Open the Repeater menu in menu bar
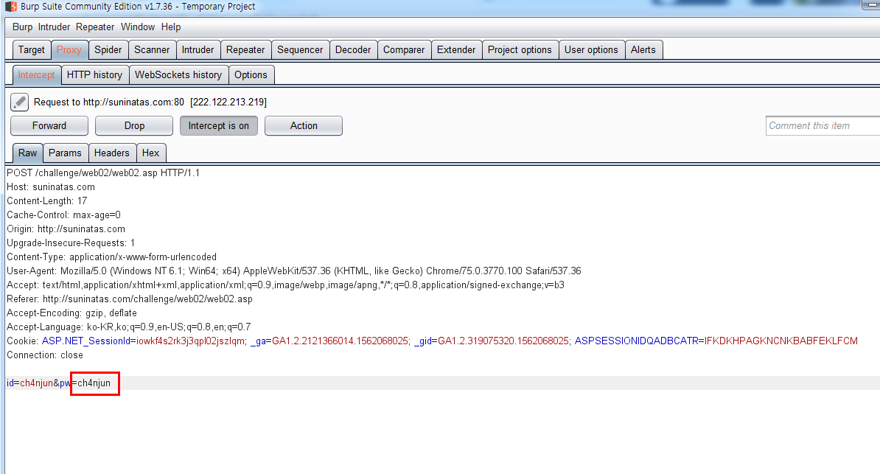The image size is (880, 474). (x=95, y=27)
